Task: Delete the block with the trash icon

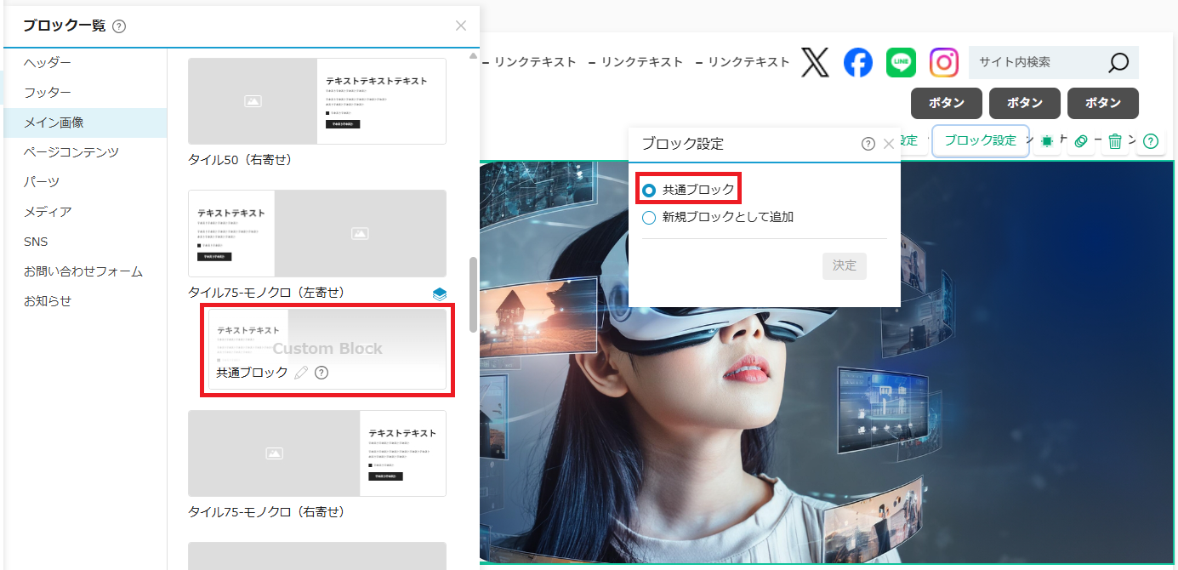Action: click(1115, 141)
